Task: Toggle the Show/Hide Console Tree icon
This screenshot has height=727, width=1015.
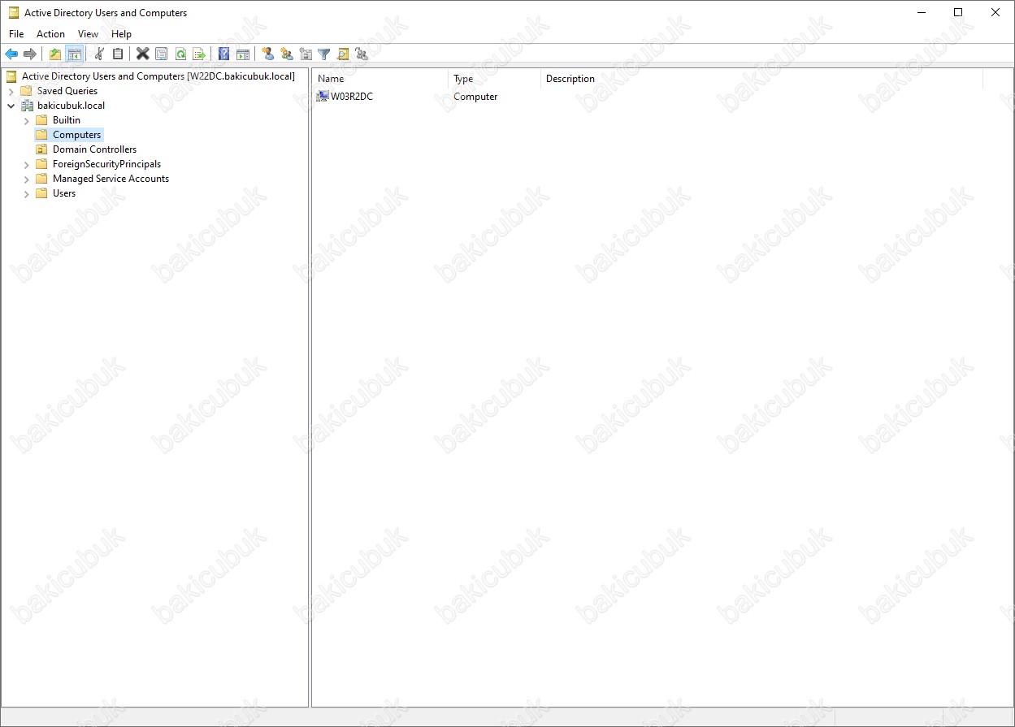Action: [x=75, y=54]
